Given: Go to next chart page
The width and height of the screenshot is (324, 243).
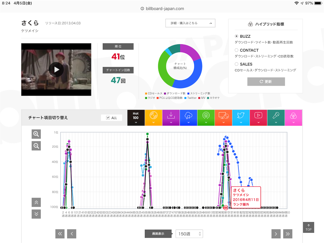Looking at the screenshot, I should [276, 234].
